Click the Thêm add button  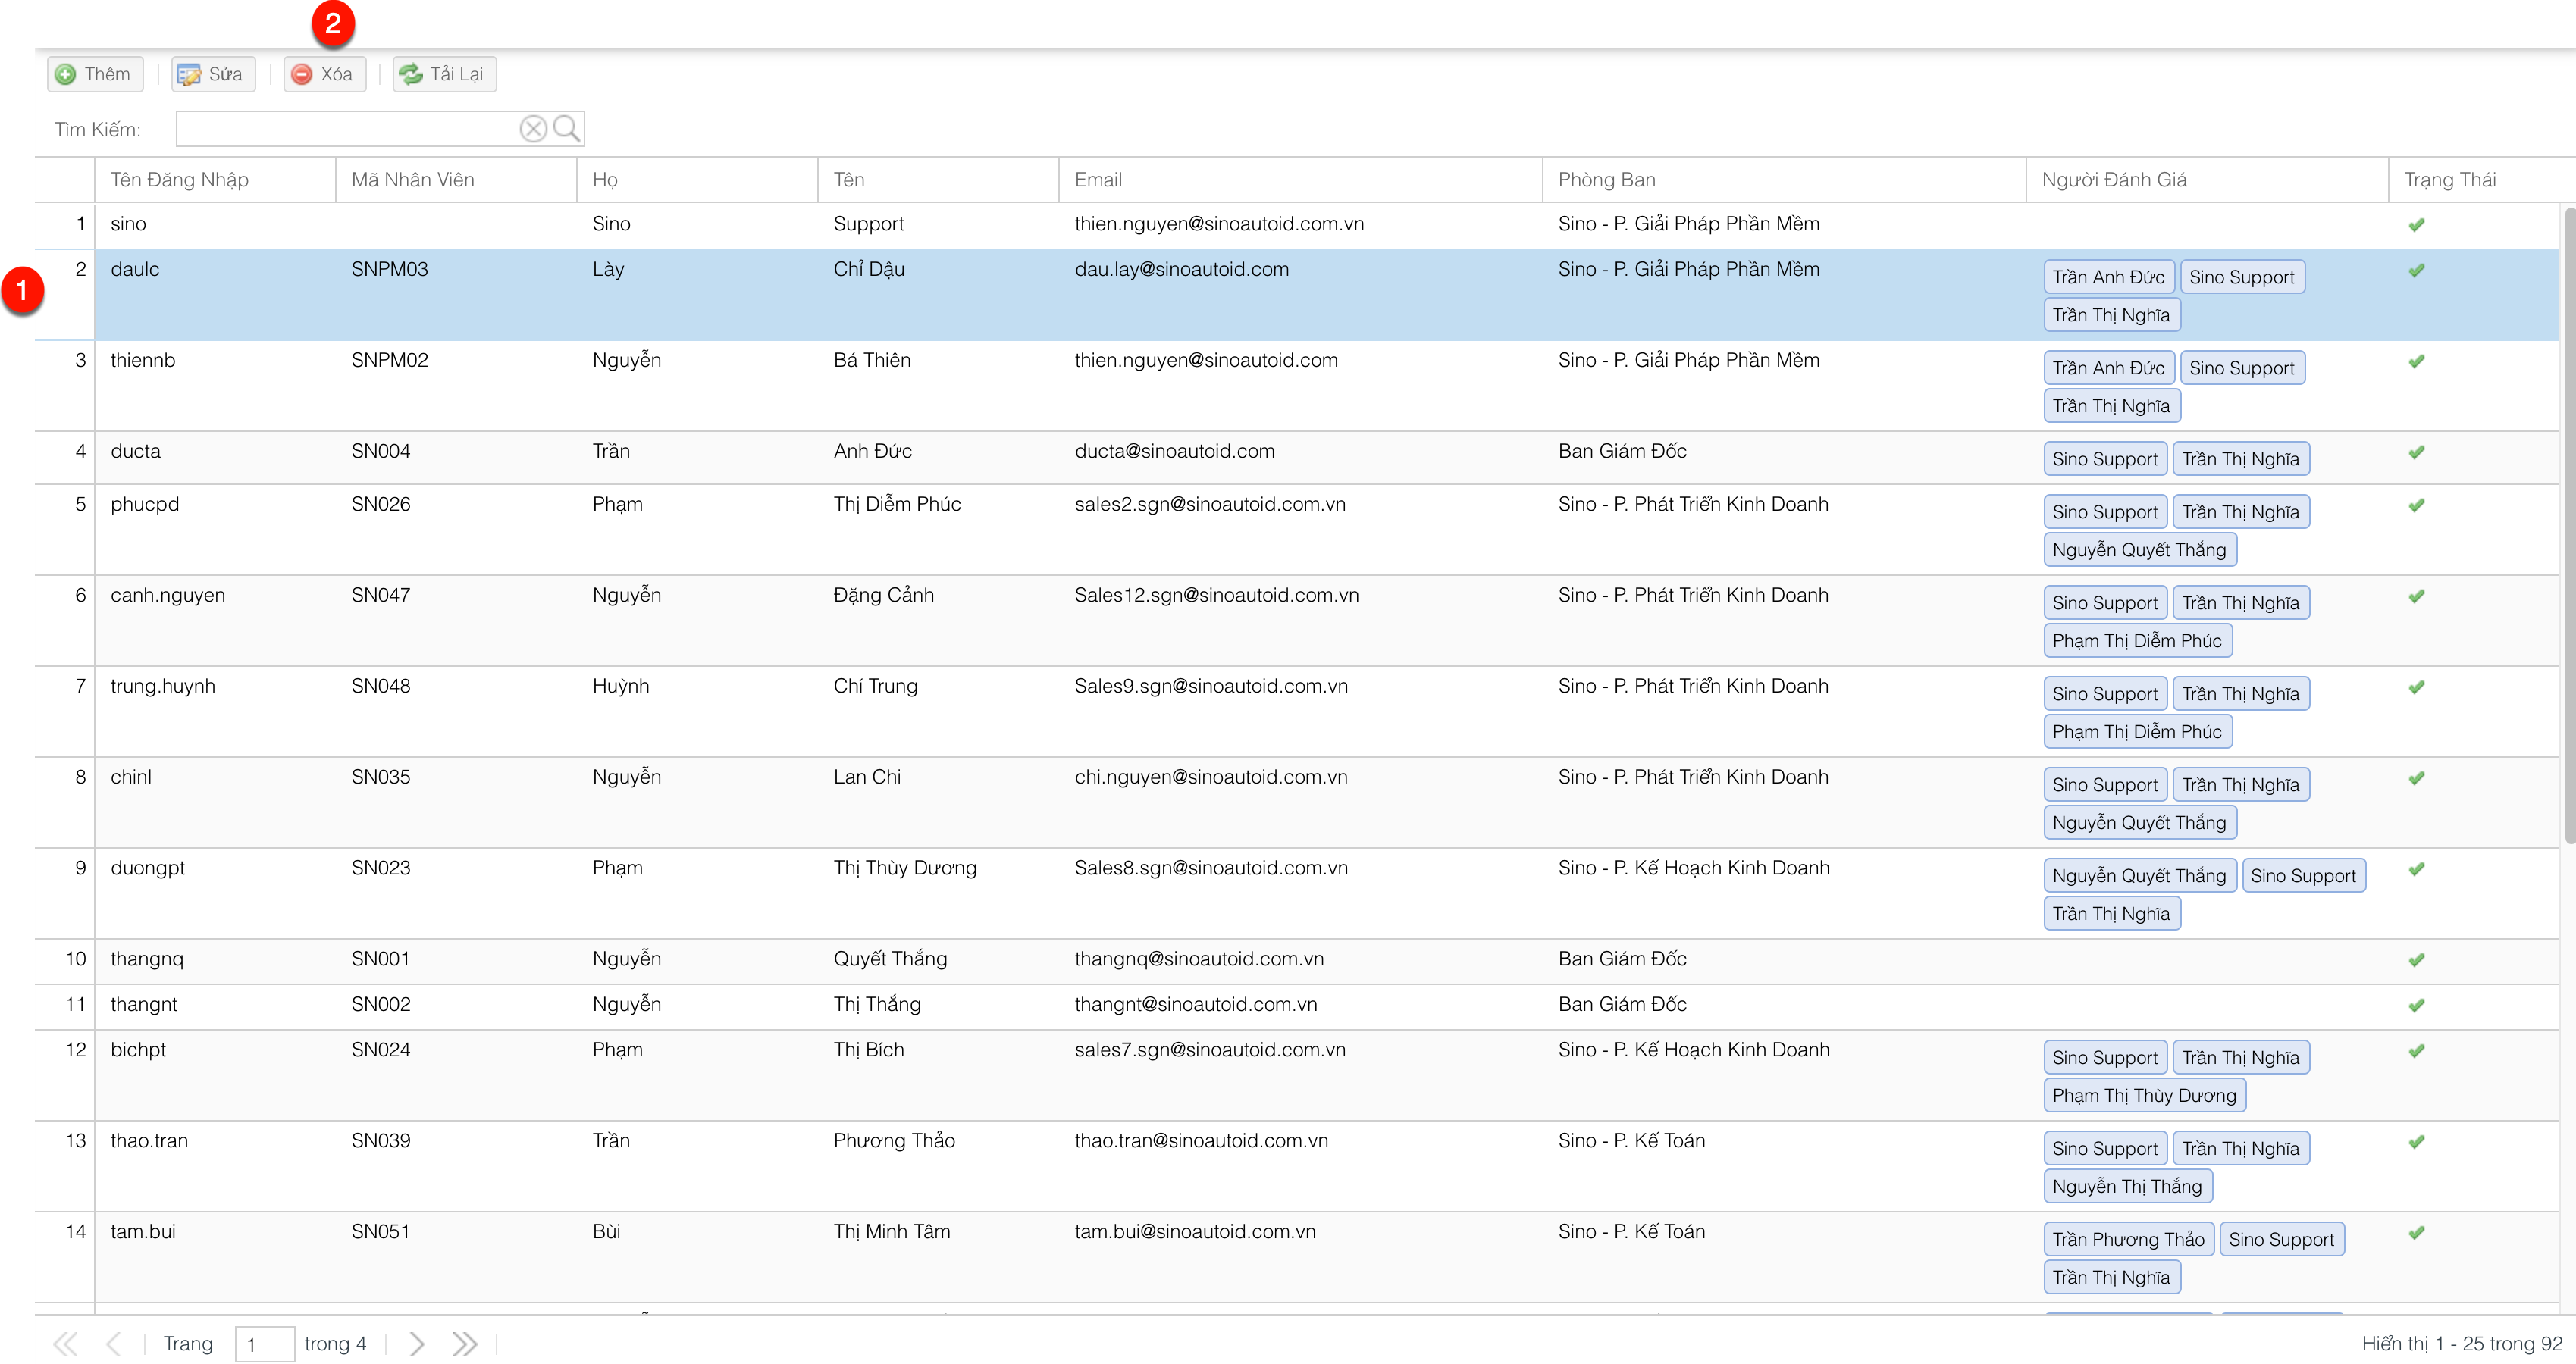95,74
